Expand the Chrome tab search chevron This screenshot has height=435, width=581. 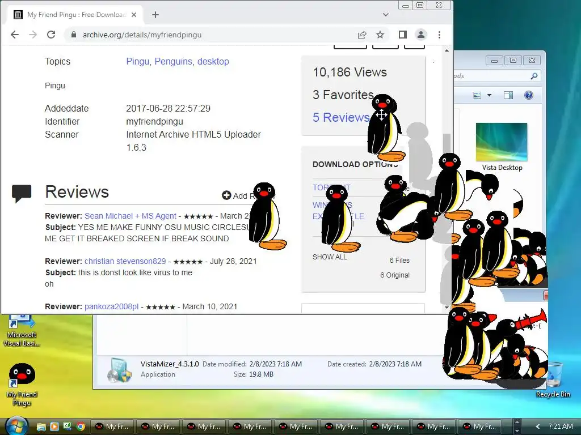click(386, 15)
